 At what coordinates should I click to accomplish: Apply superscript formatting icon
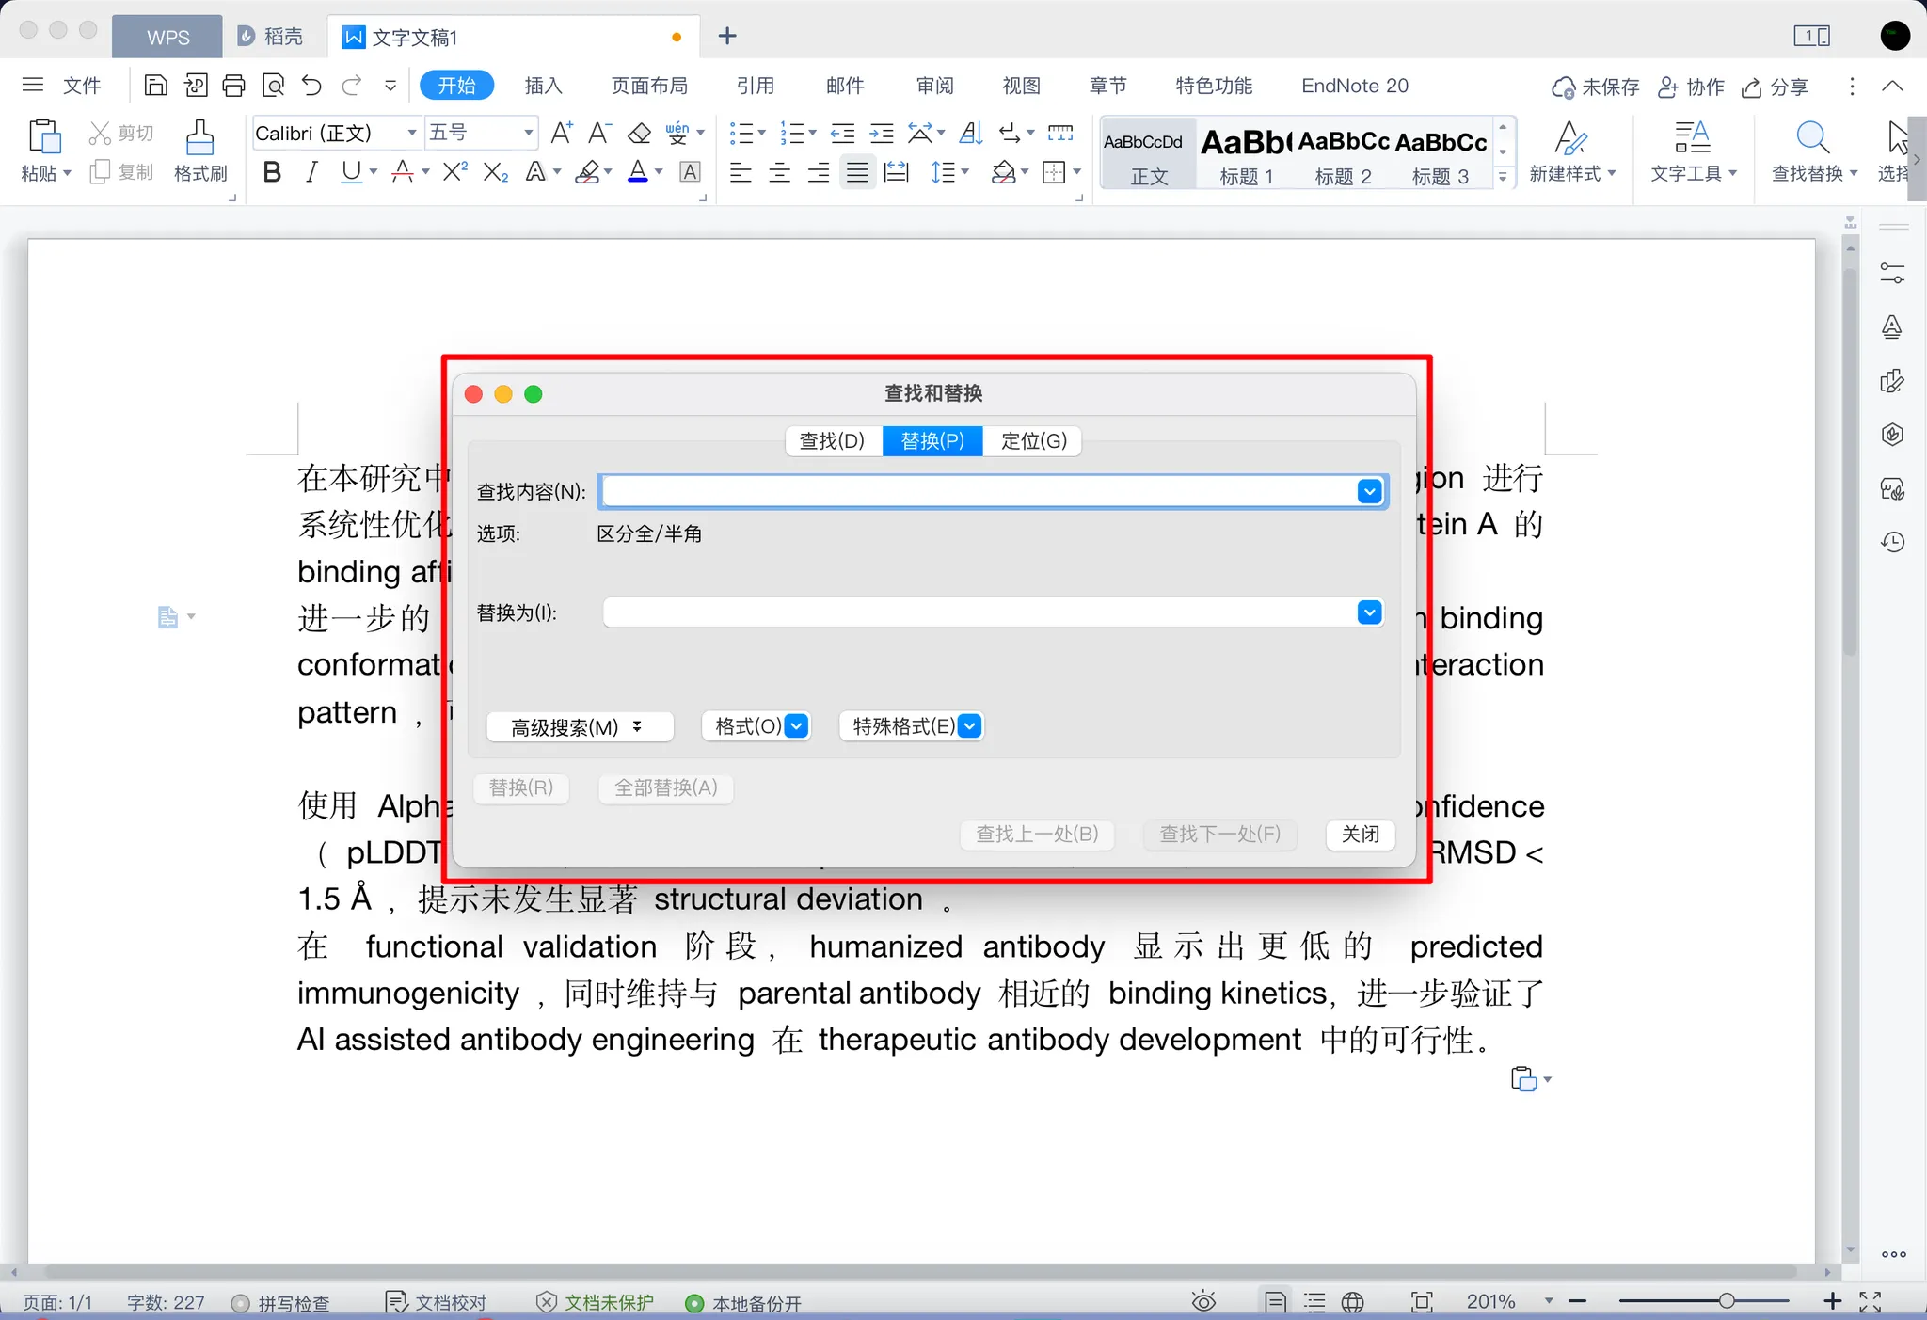point(454,172)
